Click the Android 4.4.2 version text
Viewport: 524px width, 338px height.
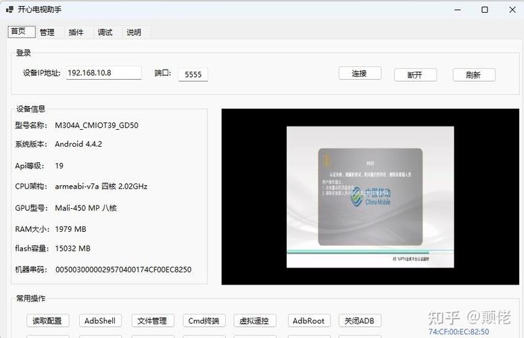coord(78,144)
